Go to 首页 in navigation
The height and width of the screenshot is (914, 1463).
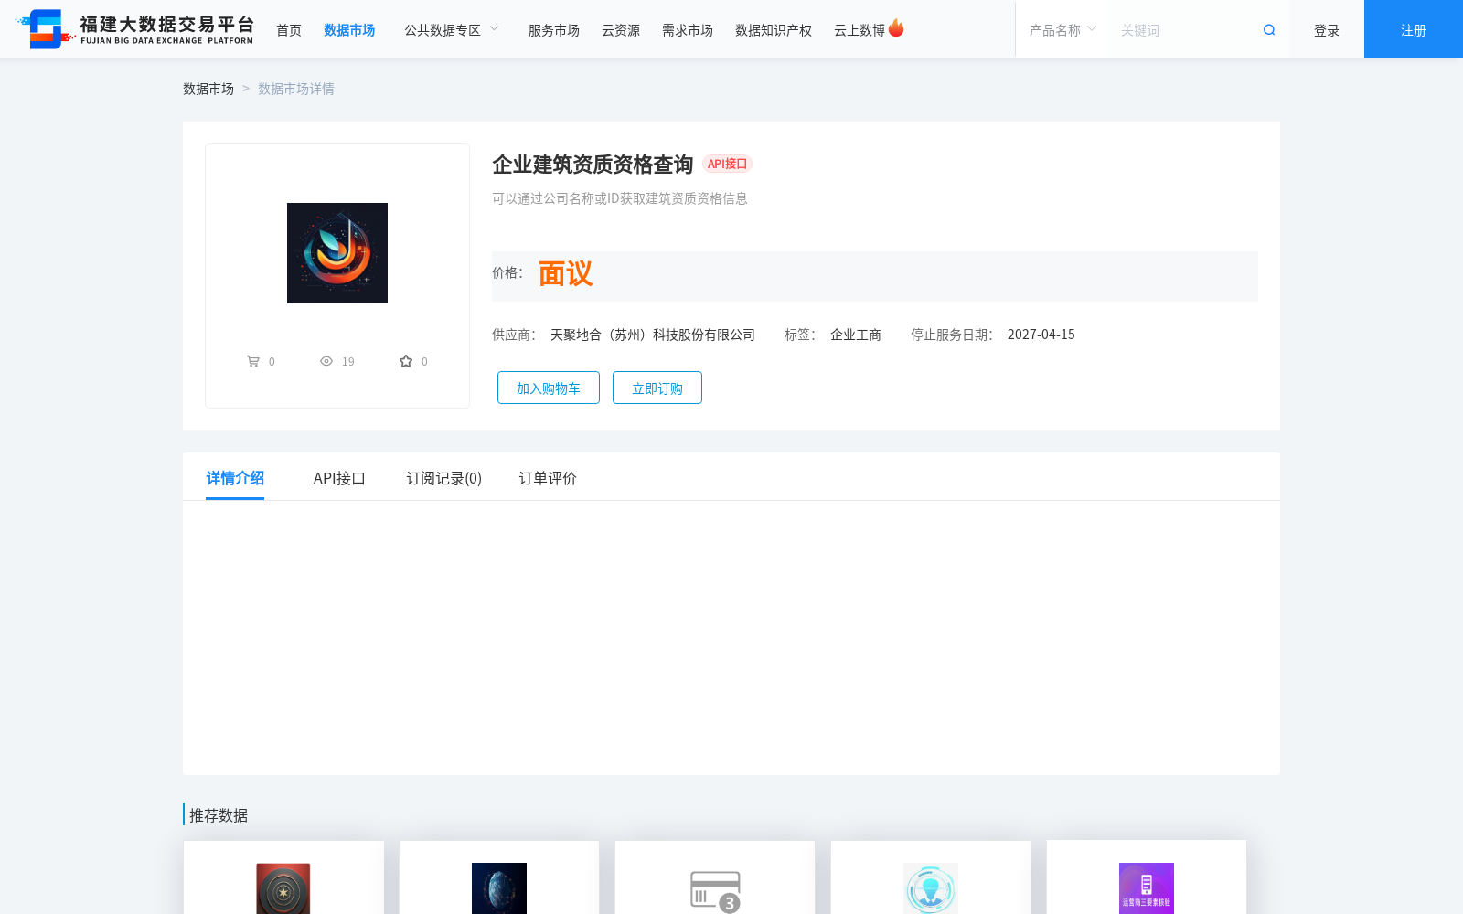(289, 30)
